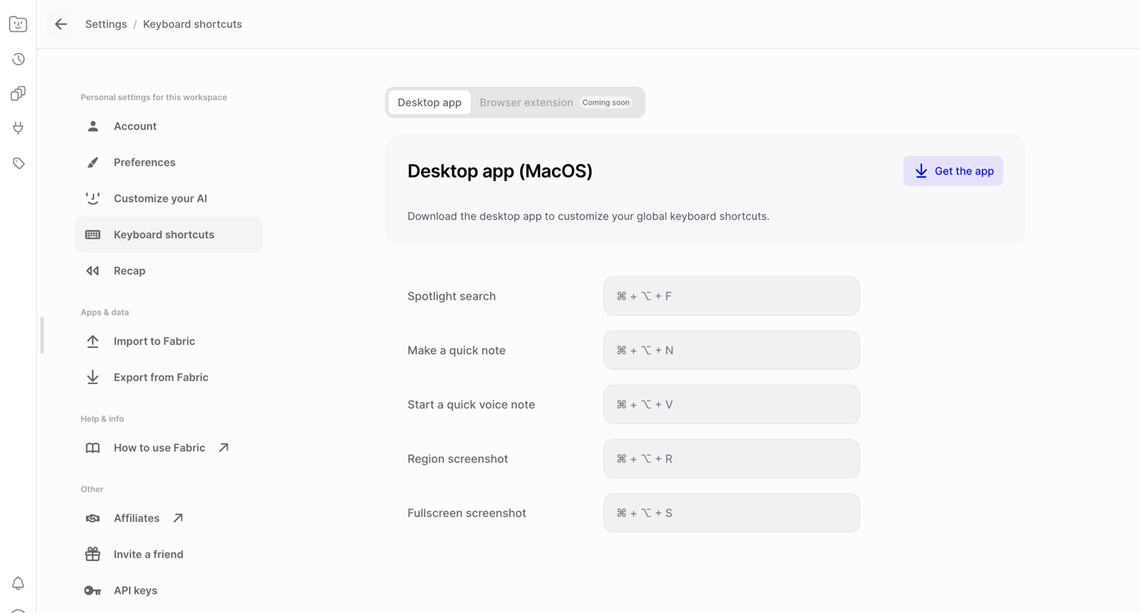Click the Spotlight search shortcut field

pyautogui.click(x=731, y=296)
